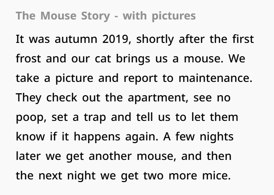The width and height of the screenshot is (274, 195).
Task: Click the word "They" starting the fourth line
Action: (29, 98)
